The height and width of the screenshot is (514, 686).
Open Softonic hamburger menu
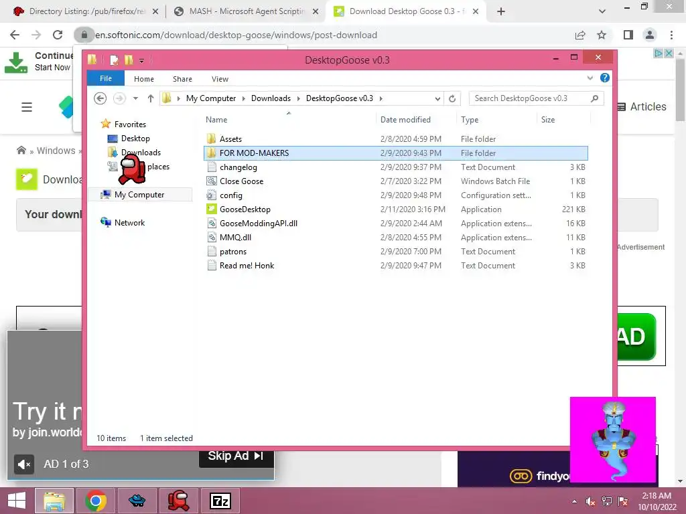pyautogui.click(x=27, y=107)
